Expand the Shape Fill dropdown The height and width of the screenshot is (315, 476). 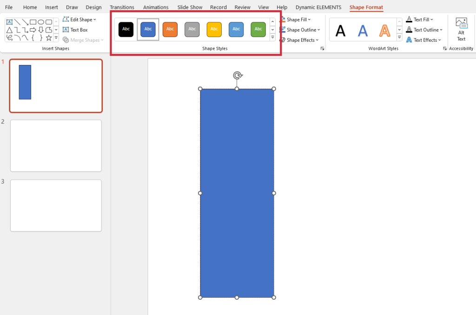299,20
